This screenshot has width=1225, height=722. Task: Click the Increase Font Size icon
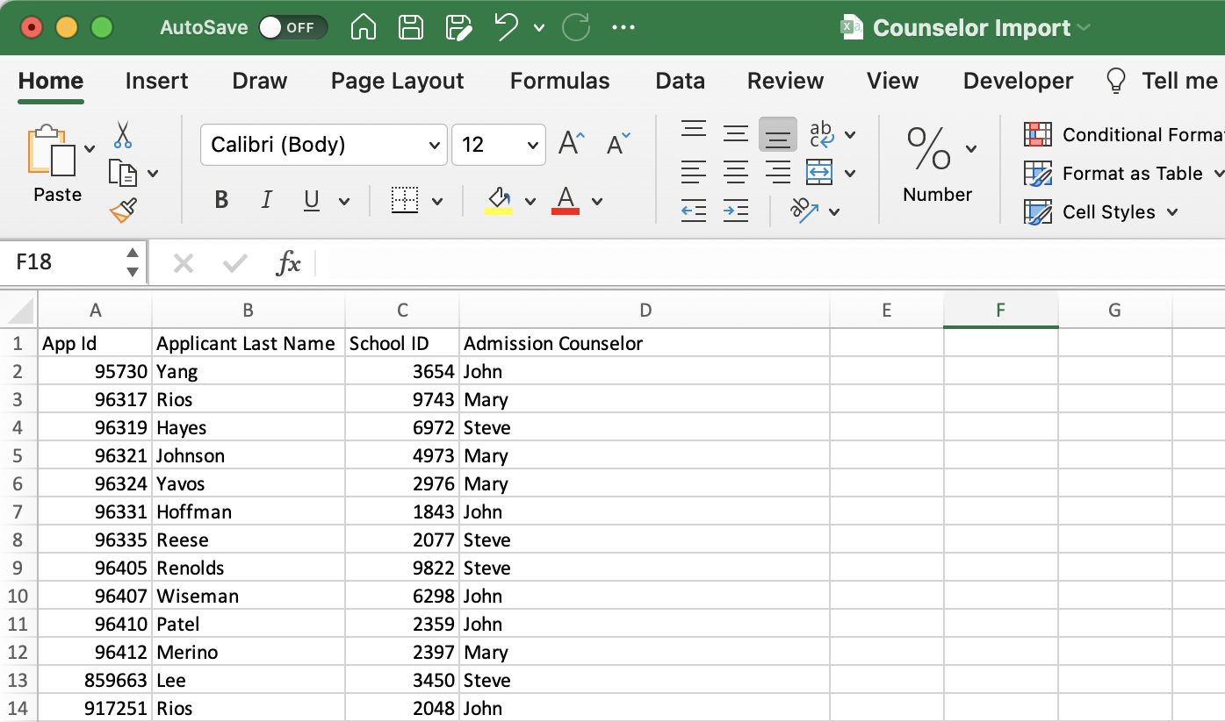[572, 144]
